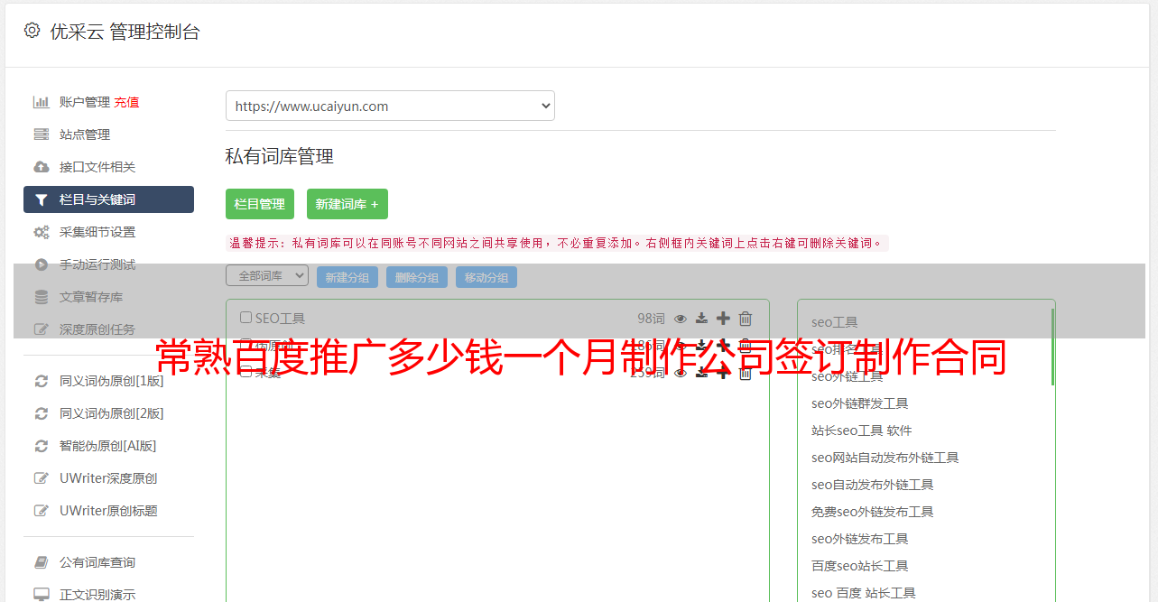Image resolution: width=1158 pixels, height=602 pixels.
Task: Select keyword 免费seo外链发布工具
Action: (873, 512)
